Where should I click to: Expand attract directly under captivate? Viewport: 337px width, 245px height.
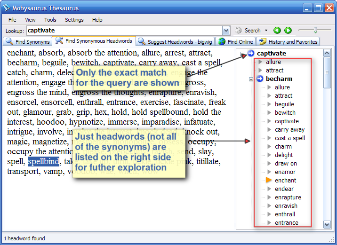pos(260,70)
